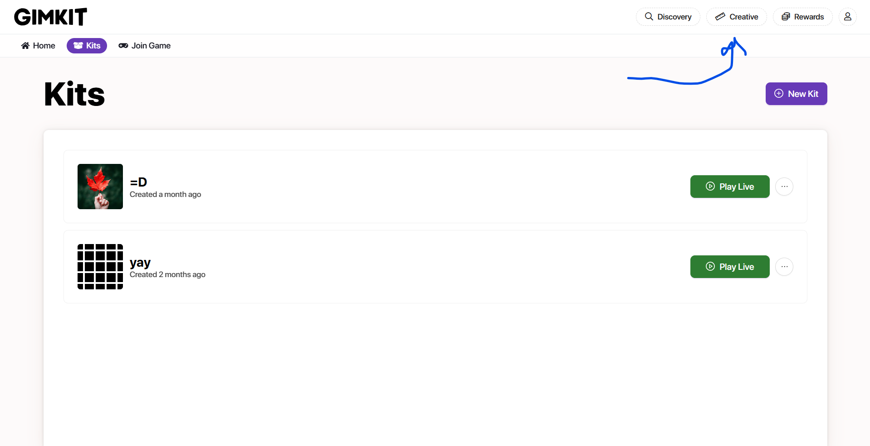870x446 pixels.
Task: Click the Rewards coins icon
Action: click(x=786, y=16)
